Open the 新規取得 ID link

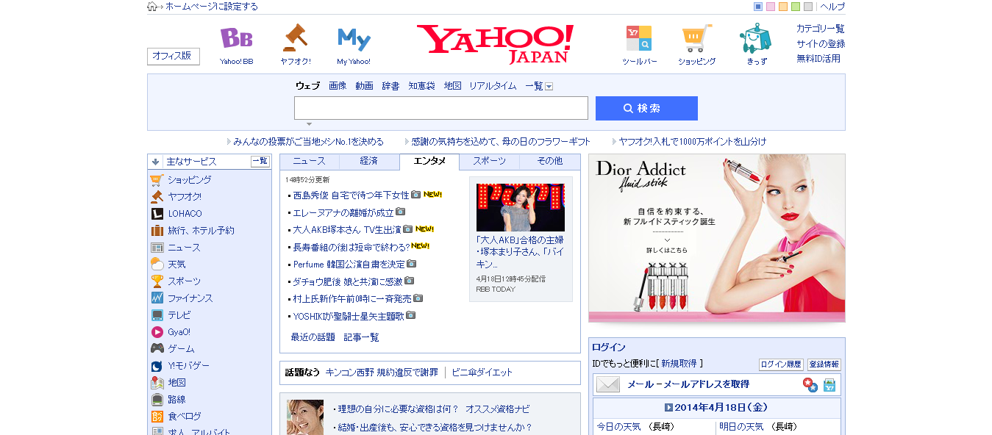coord(680,364)
